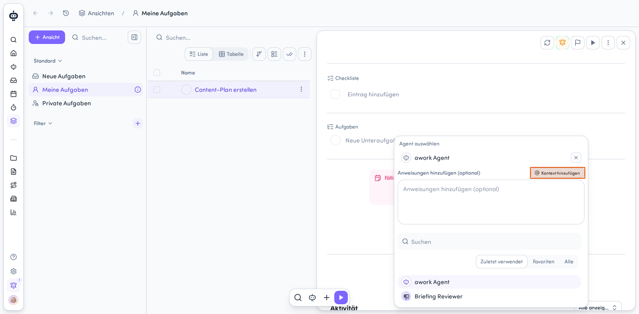Open the time tracking stopwatch icon
This screenshot has height=314, width=639.
pyautogui.click(x=14, y=107)
